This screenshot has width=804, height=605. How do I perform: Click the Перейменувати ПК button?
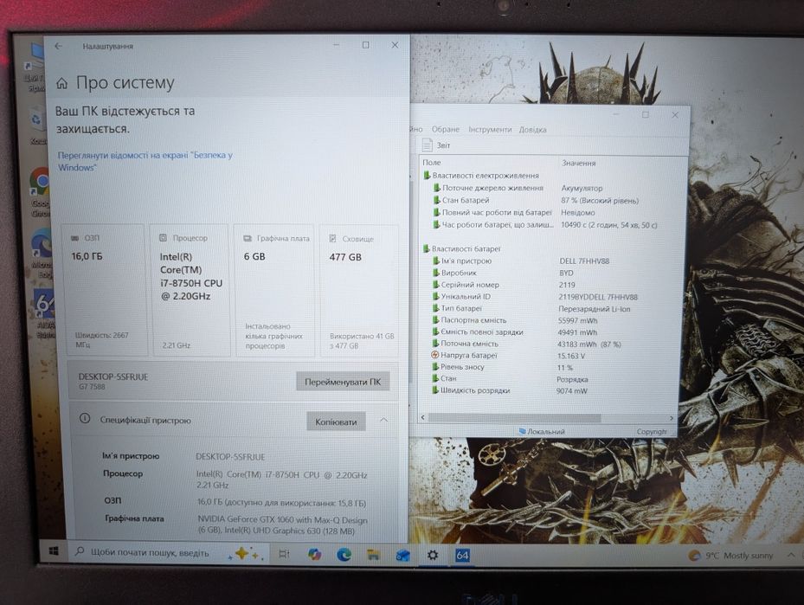pos(343,382)
